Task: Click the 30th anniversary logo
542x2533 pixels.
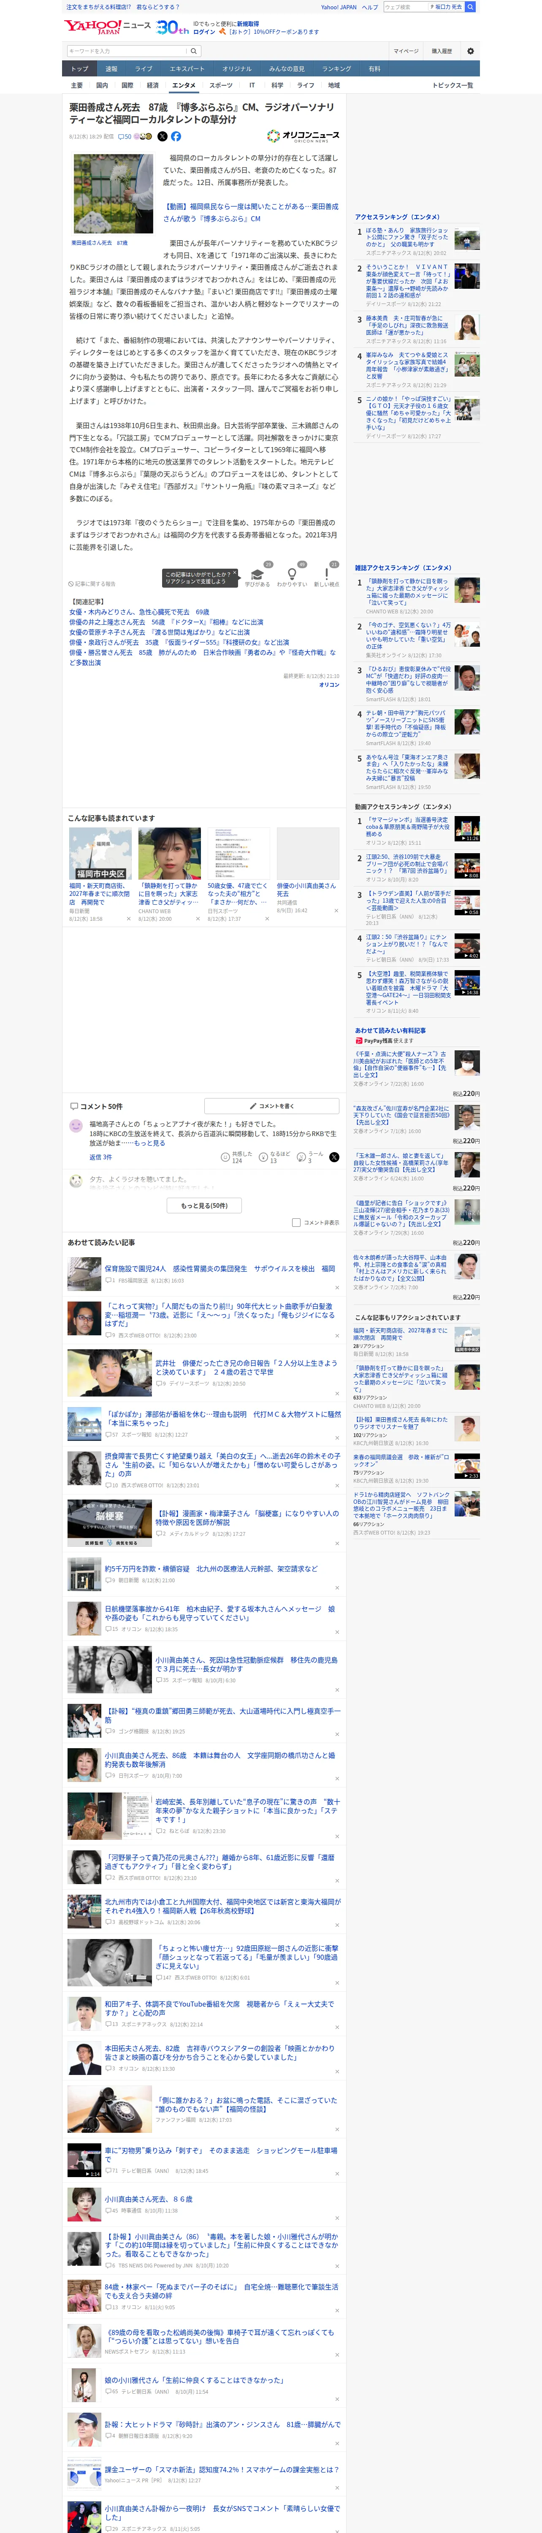Action: tap(172, 27)
